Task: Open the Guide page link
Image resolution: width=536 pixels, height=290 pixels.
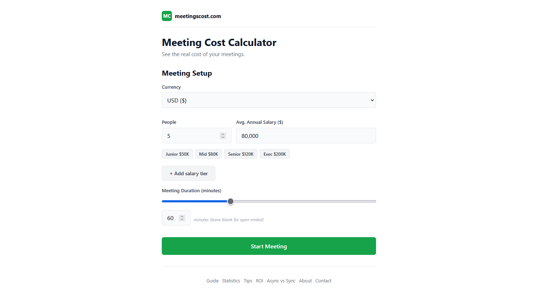Action: [x=212, y=281]
